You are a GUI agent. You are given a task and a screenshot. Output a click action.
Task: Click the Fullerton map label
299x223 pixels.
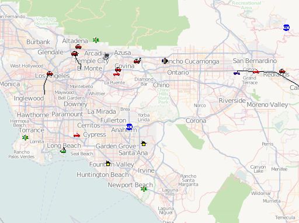(113, 120)
